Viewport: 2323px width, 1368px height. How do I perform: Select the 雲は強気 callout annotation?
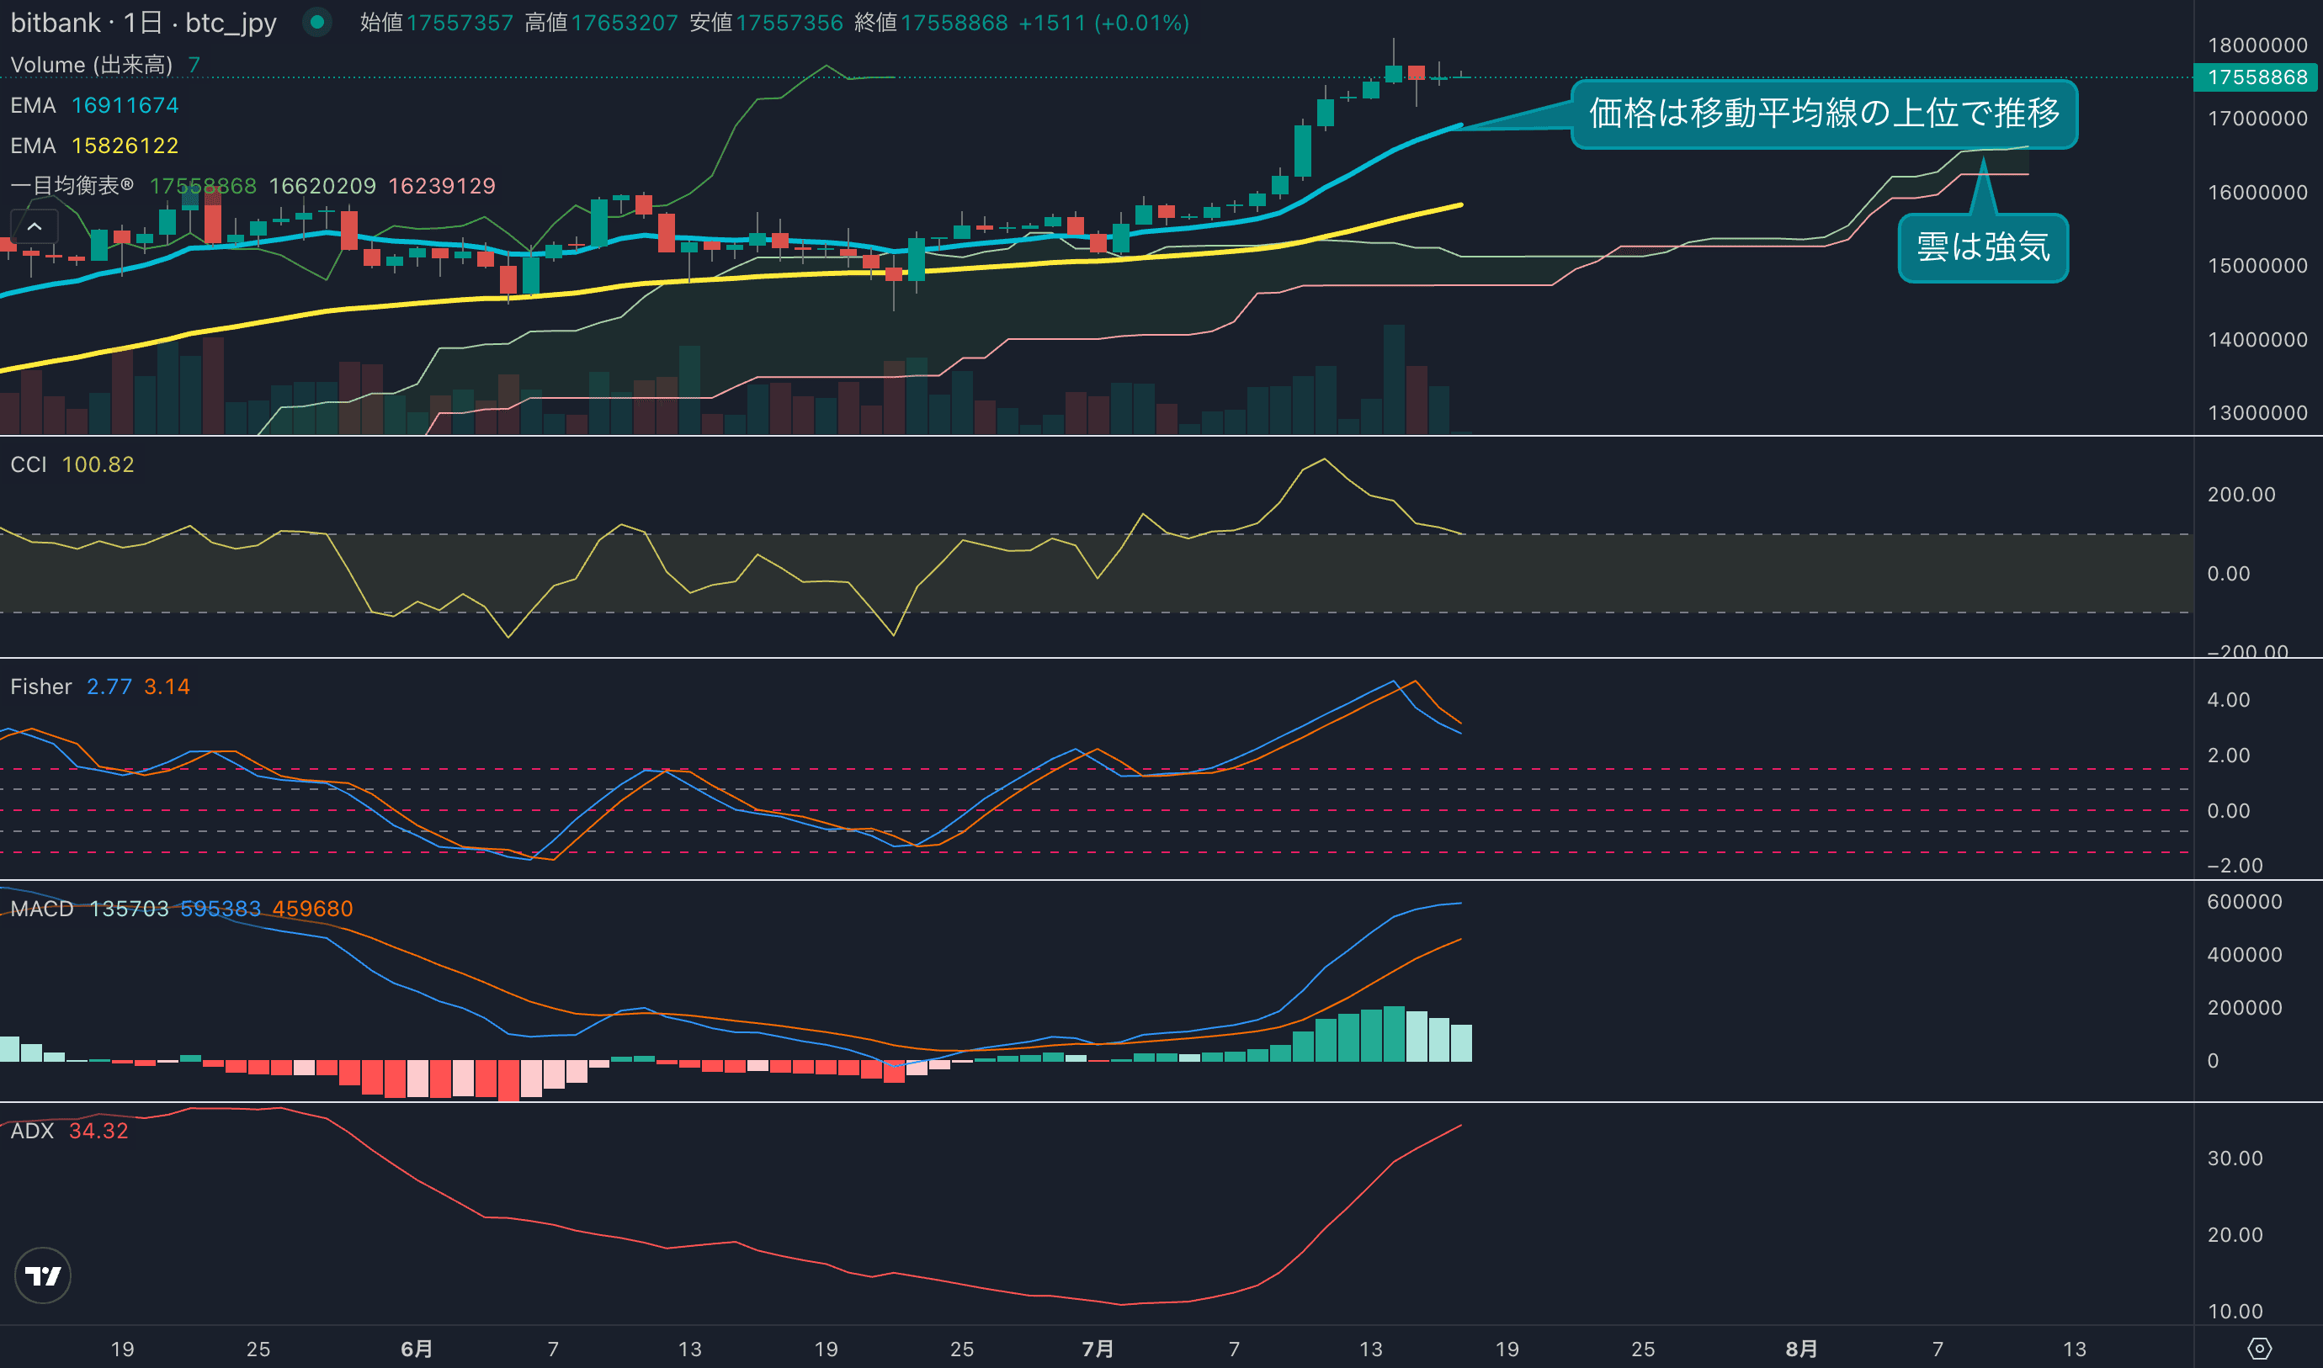coord(1983,248)
